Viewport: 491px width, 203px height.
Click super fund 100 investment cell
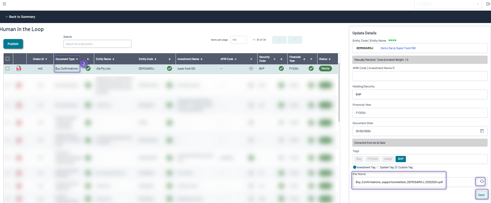tap(186, 69)
